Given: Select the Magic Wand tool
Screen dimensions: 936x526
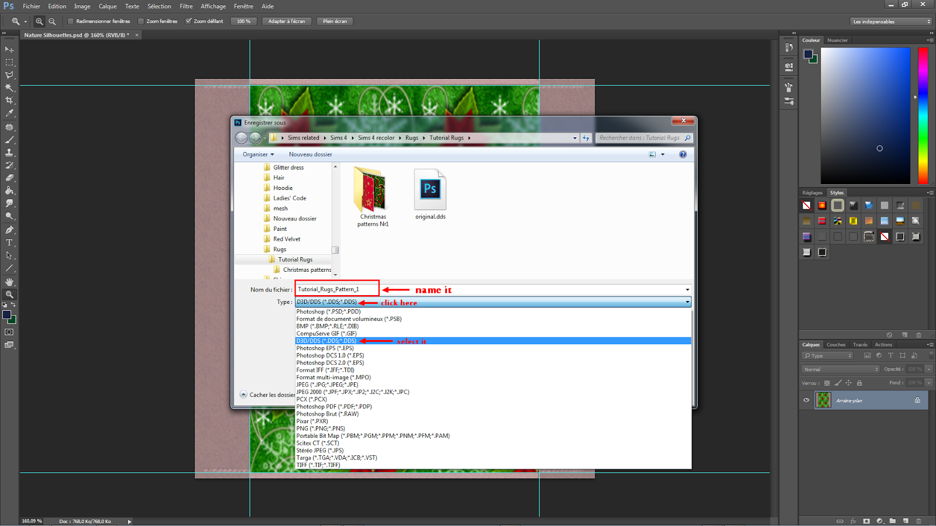Looking at the screenshot, I should (x=9, y=88).
